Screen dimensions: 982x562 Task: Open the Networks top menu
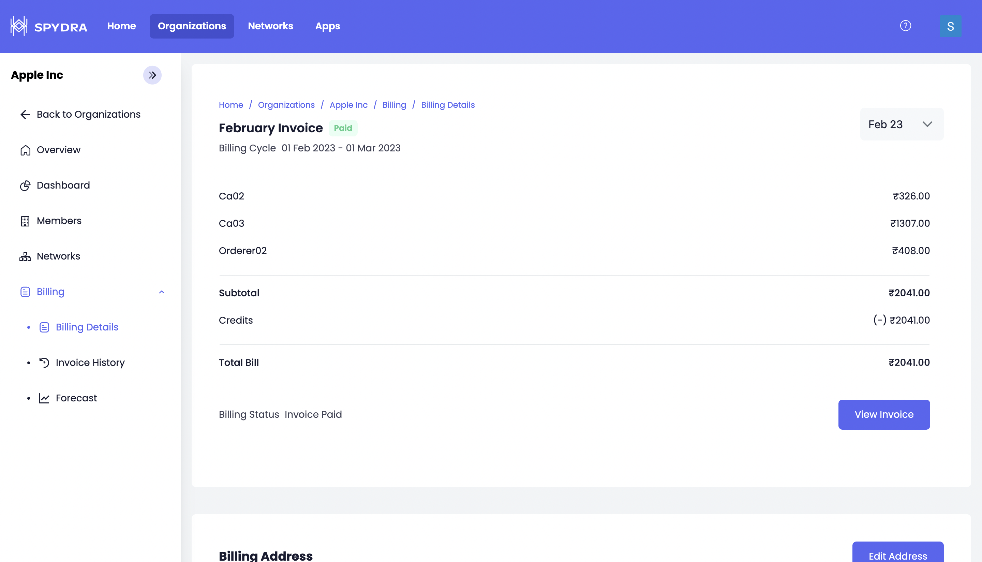(x=270, y=26)
